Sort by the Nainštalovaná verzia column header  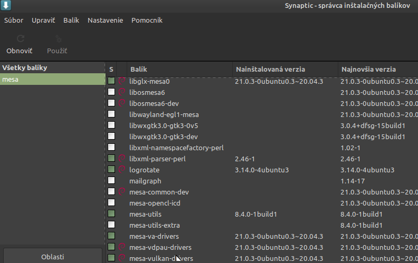point(270,70)
